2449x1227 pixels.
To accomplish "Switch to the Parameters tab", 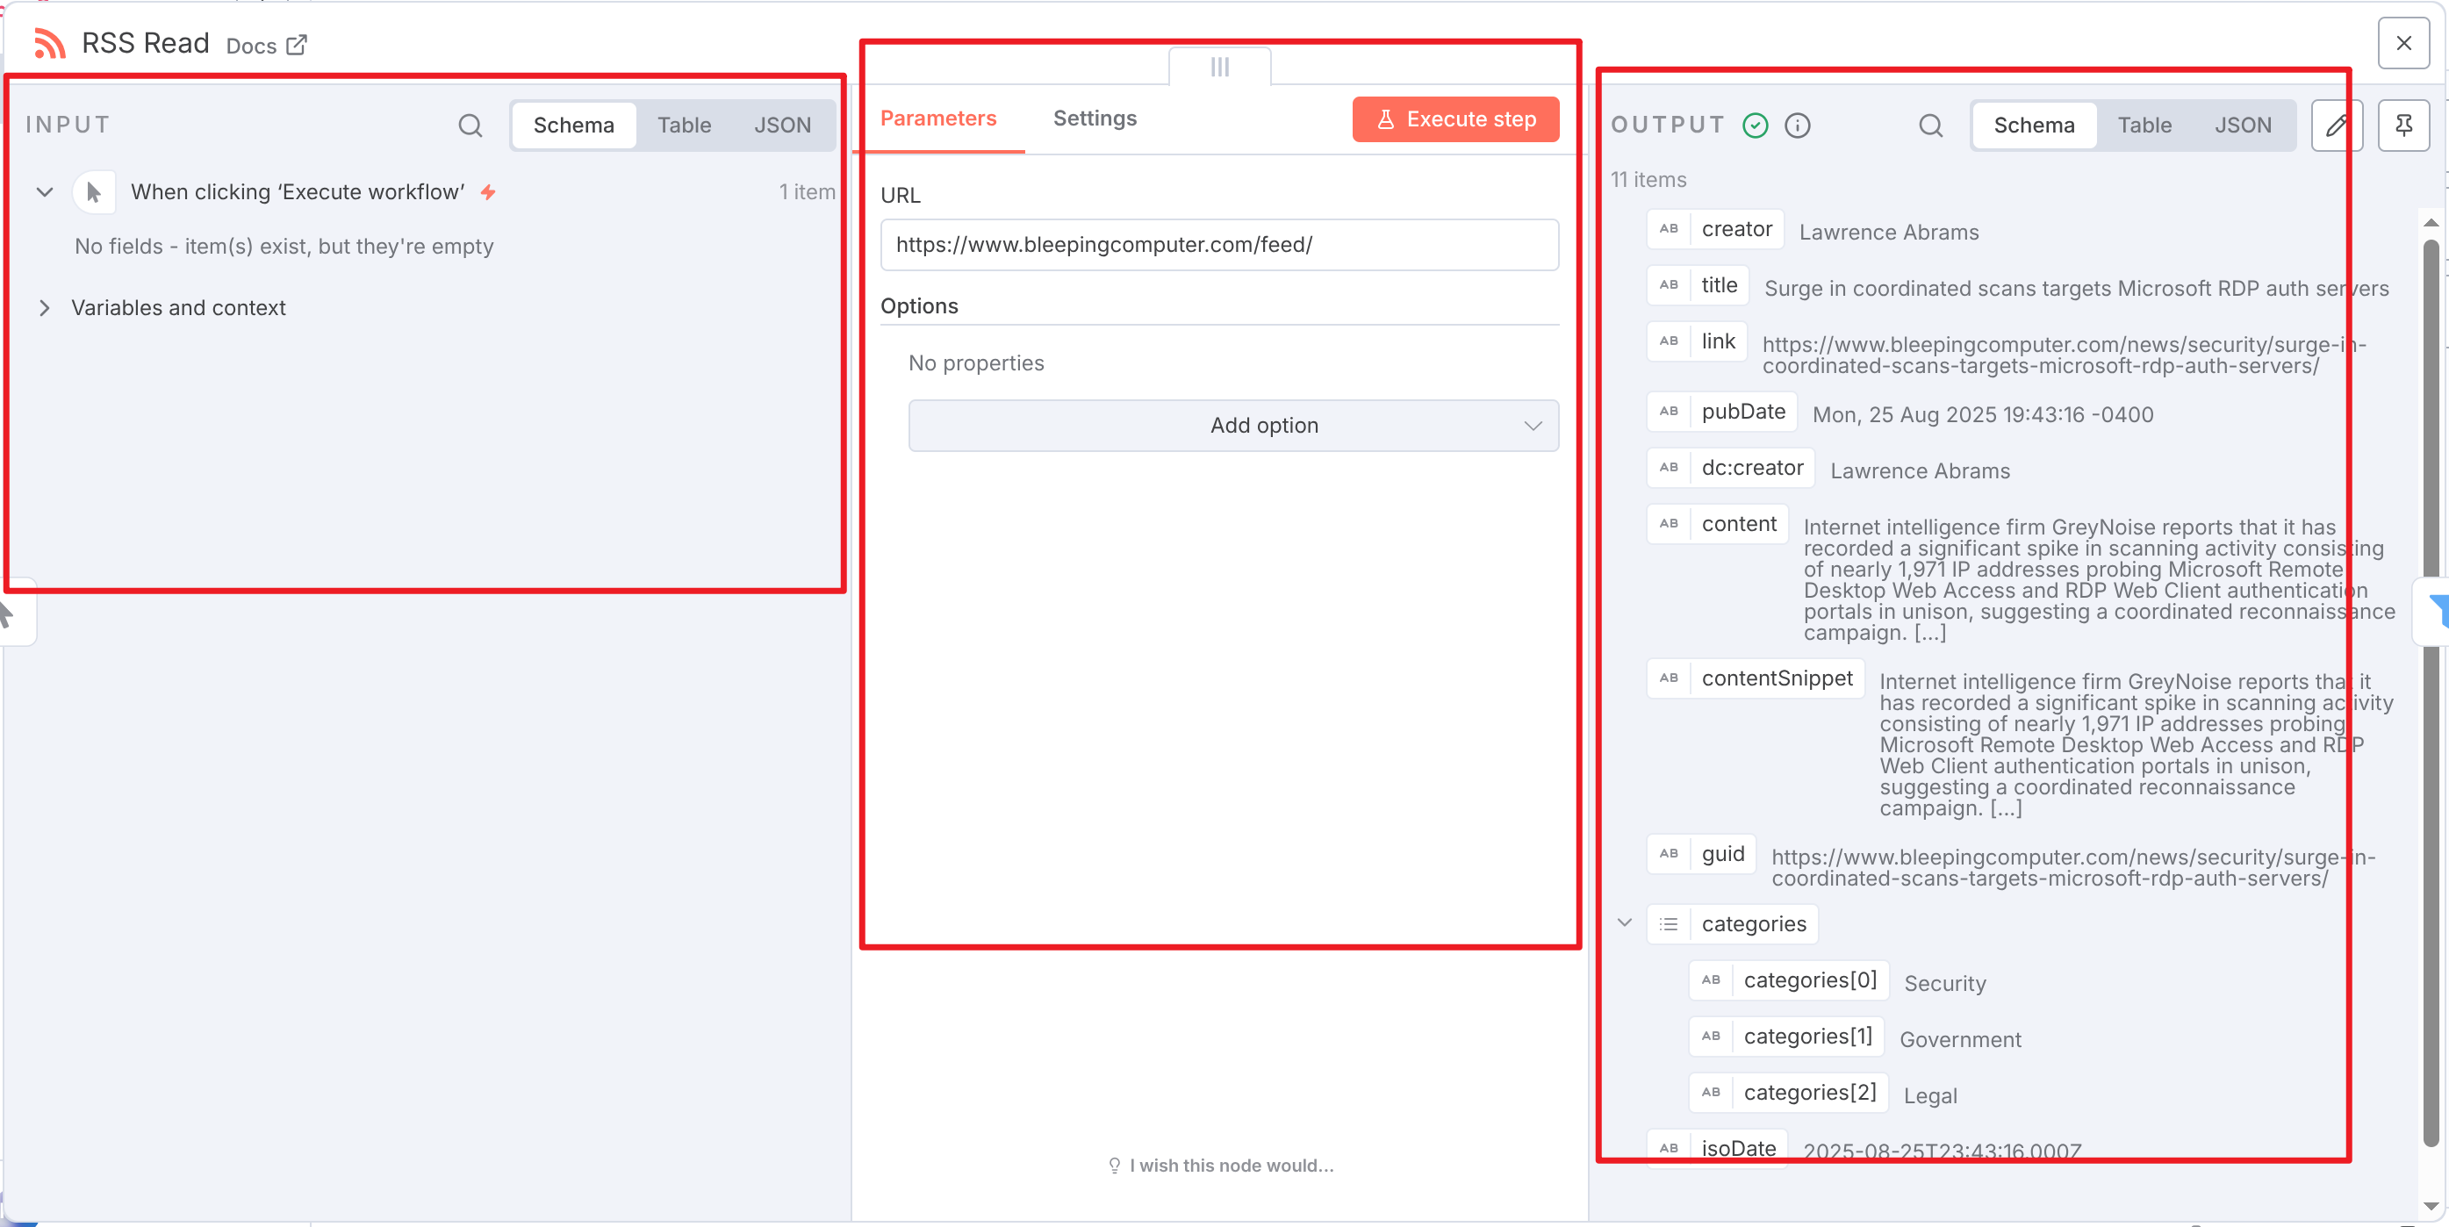I will (937, 118).
